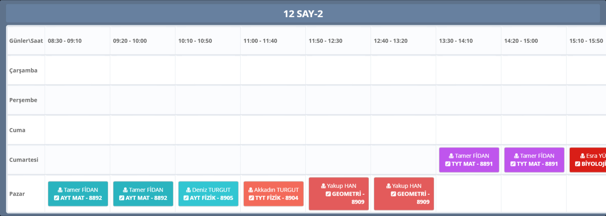
Task: Click the empty Çarşamba 10:10 - 10:50 cell
Action: click(208, 71)
